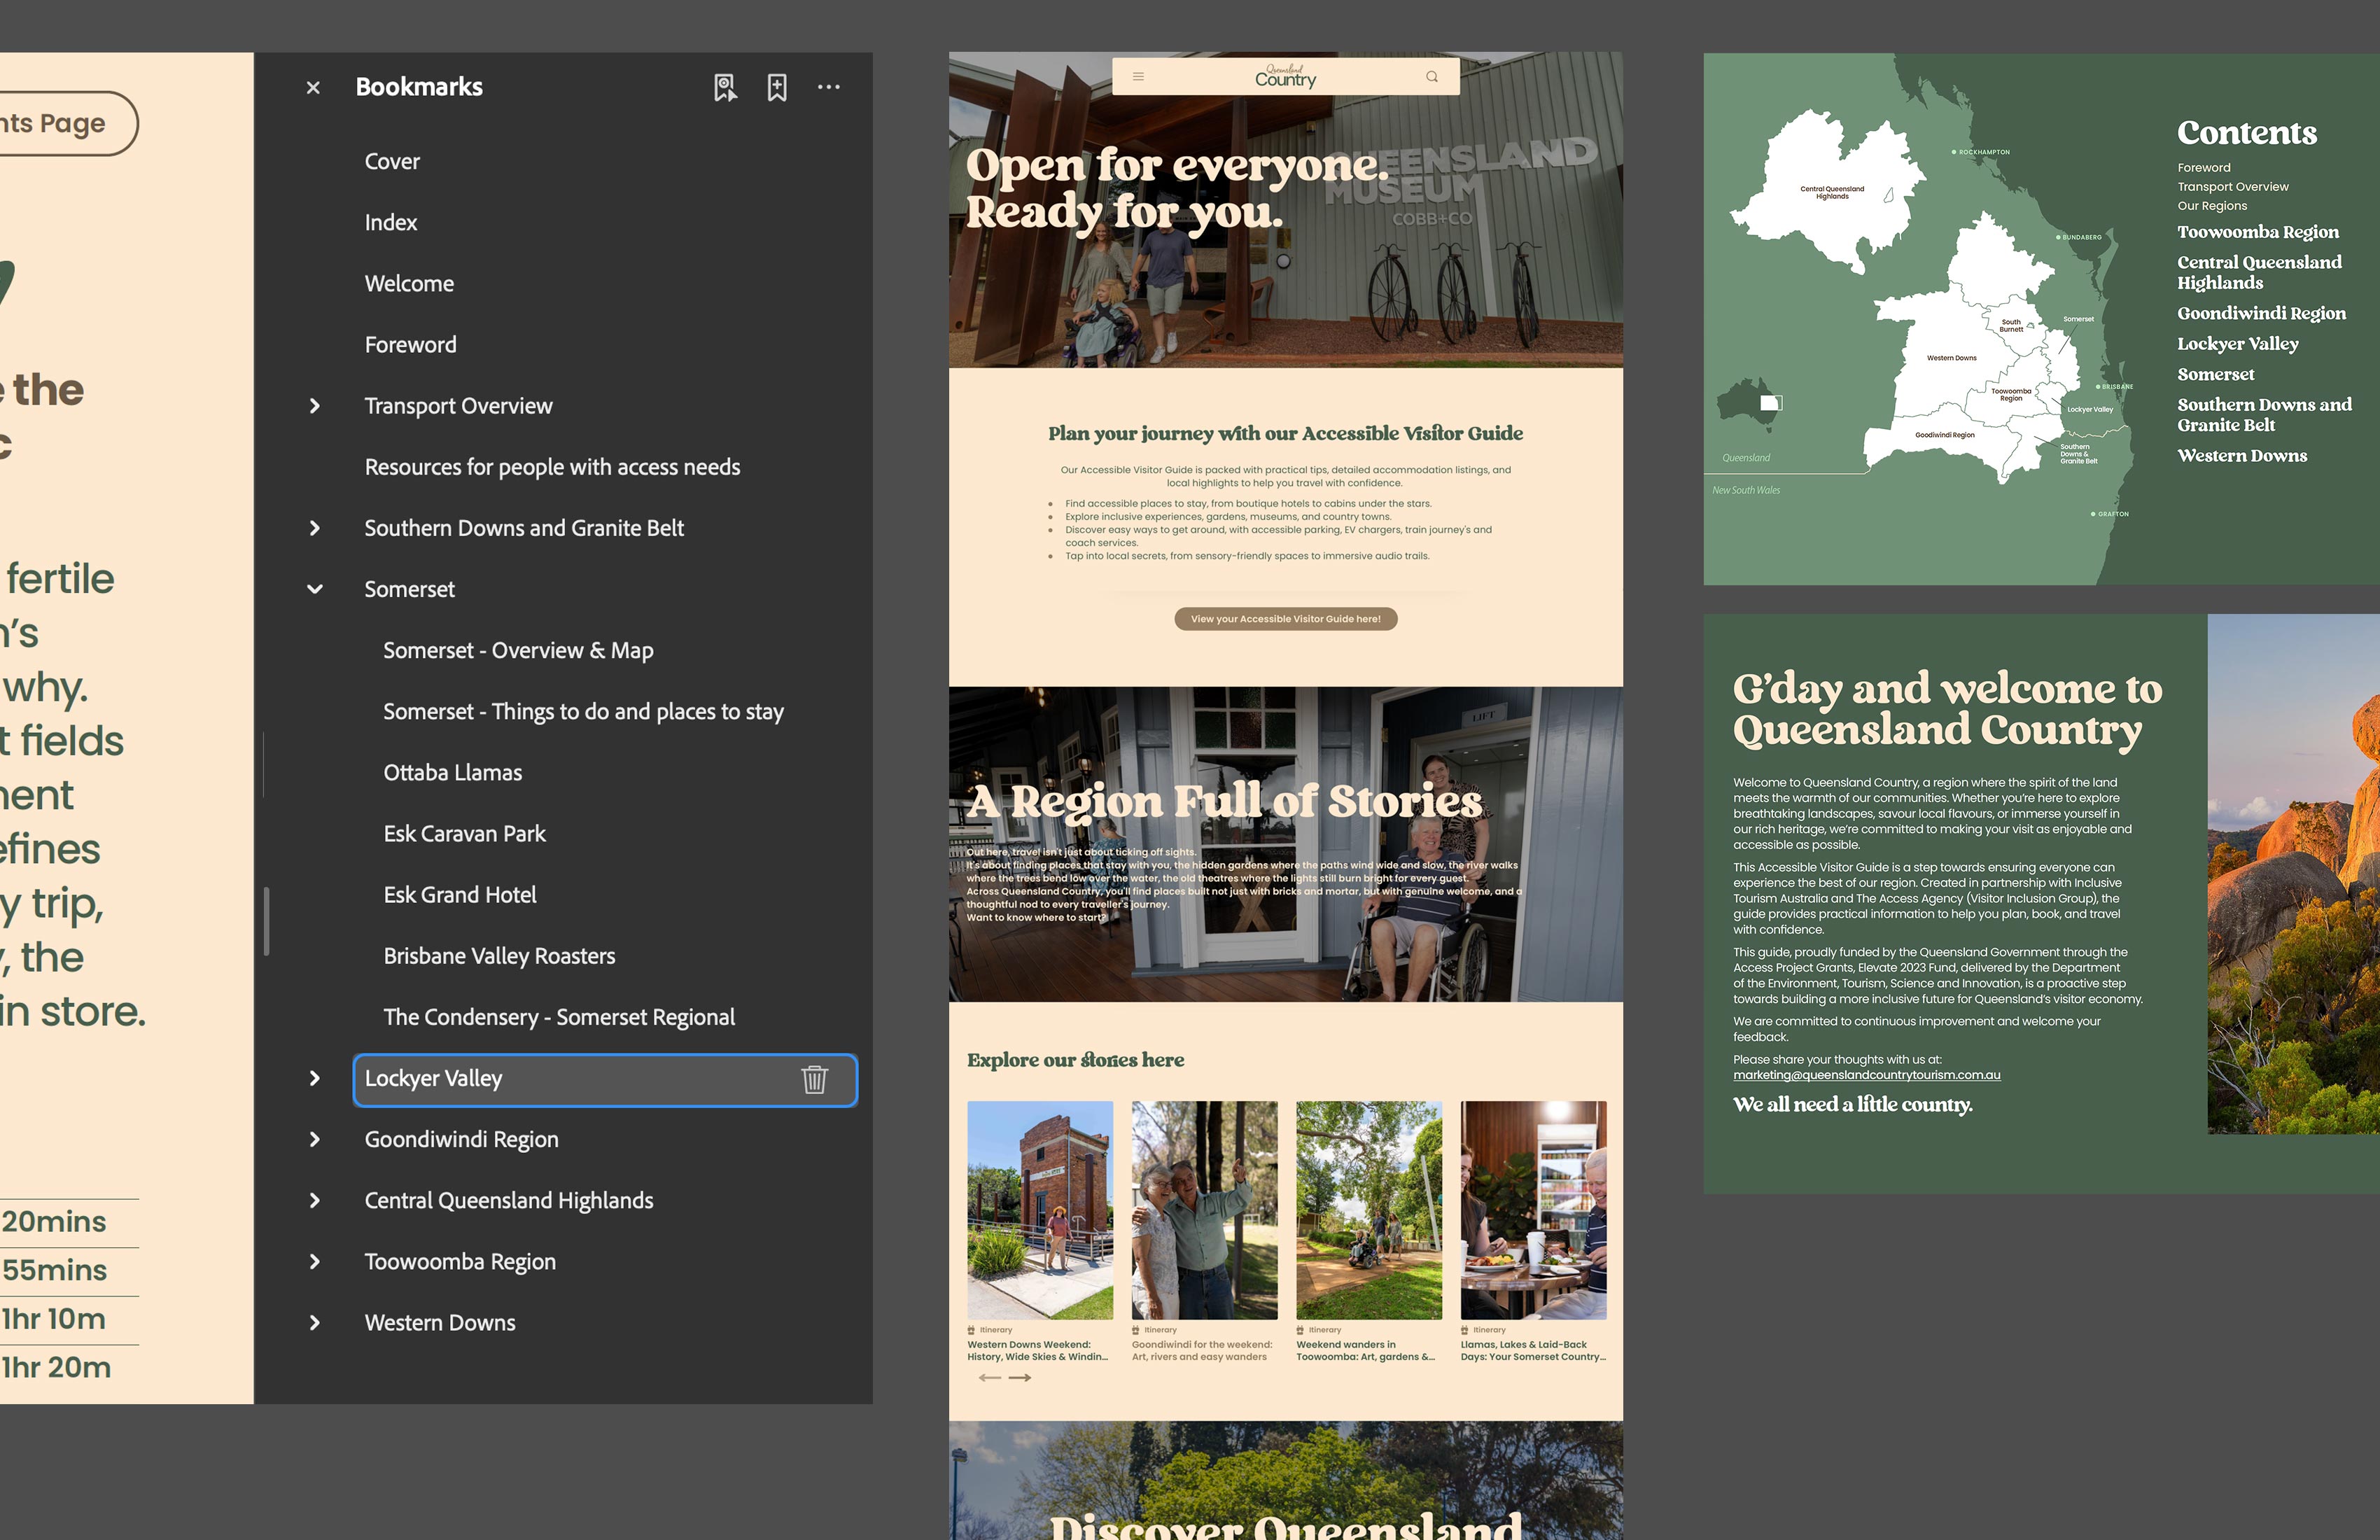This screenshot has width=2380, height=1540.
Task: Open the Foreword bookmark
Action: (410, 345)
